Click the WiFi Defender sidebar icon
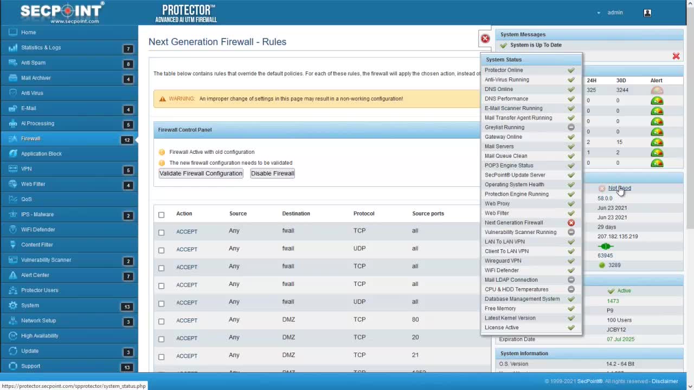 13,230
